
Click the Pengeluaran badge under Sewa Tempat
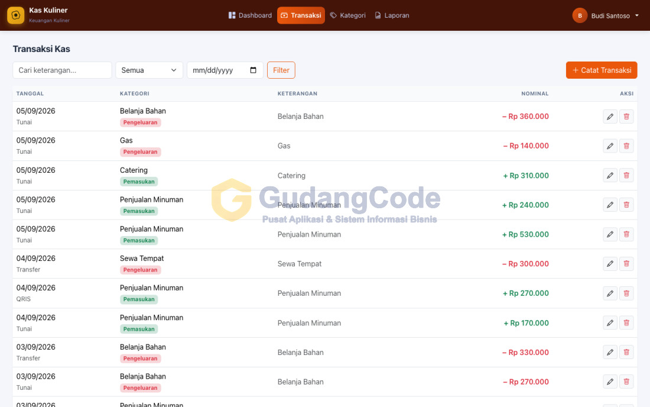pos(140,270)
